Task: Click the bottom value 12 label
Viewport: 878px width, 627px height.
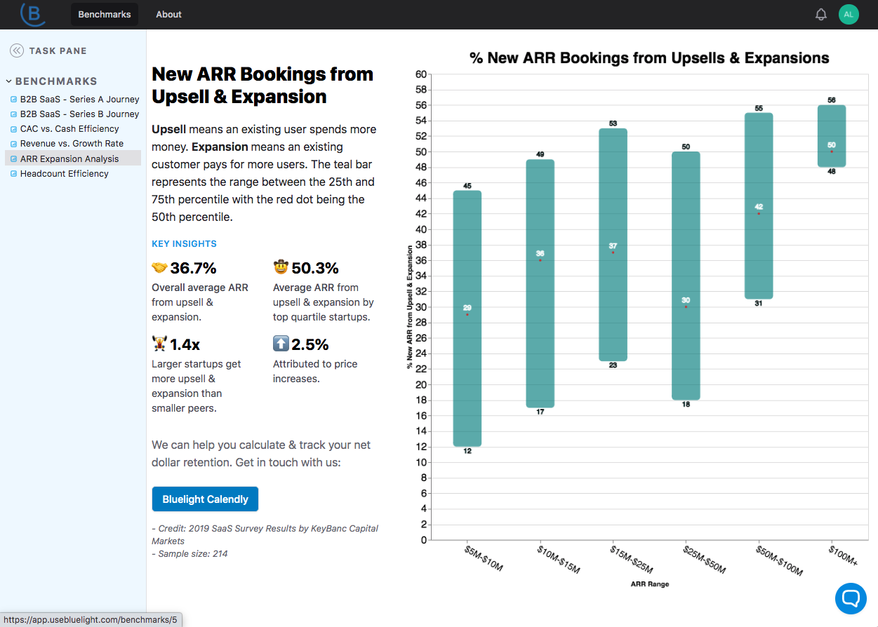Action: pos(467,451)
